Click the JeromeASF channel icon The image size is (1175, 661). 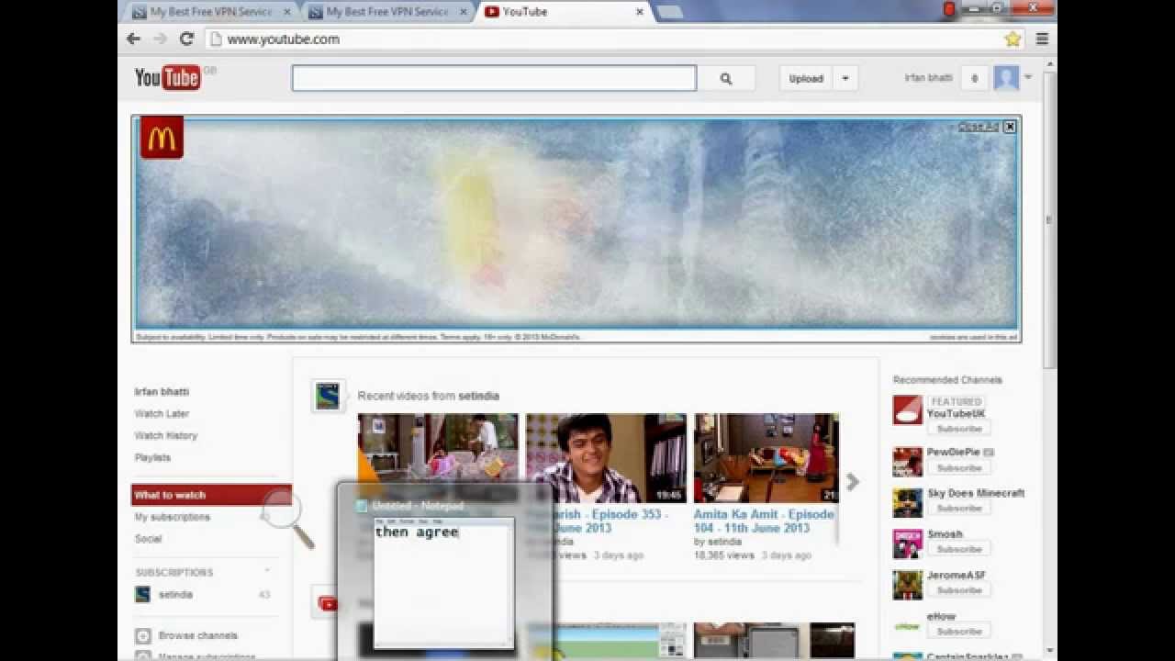tap(907, 585)
